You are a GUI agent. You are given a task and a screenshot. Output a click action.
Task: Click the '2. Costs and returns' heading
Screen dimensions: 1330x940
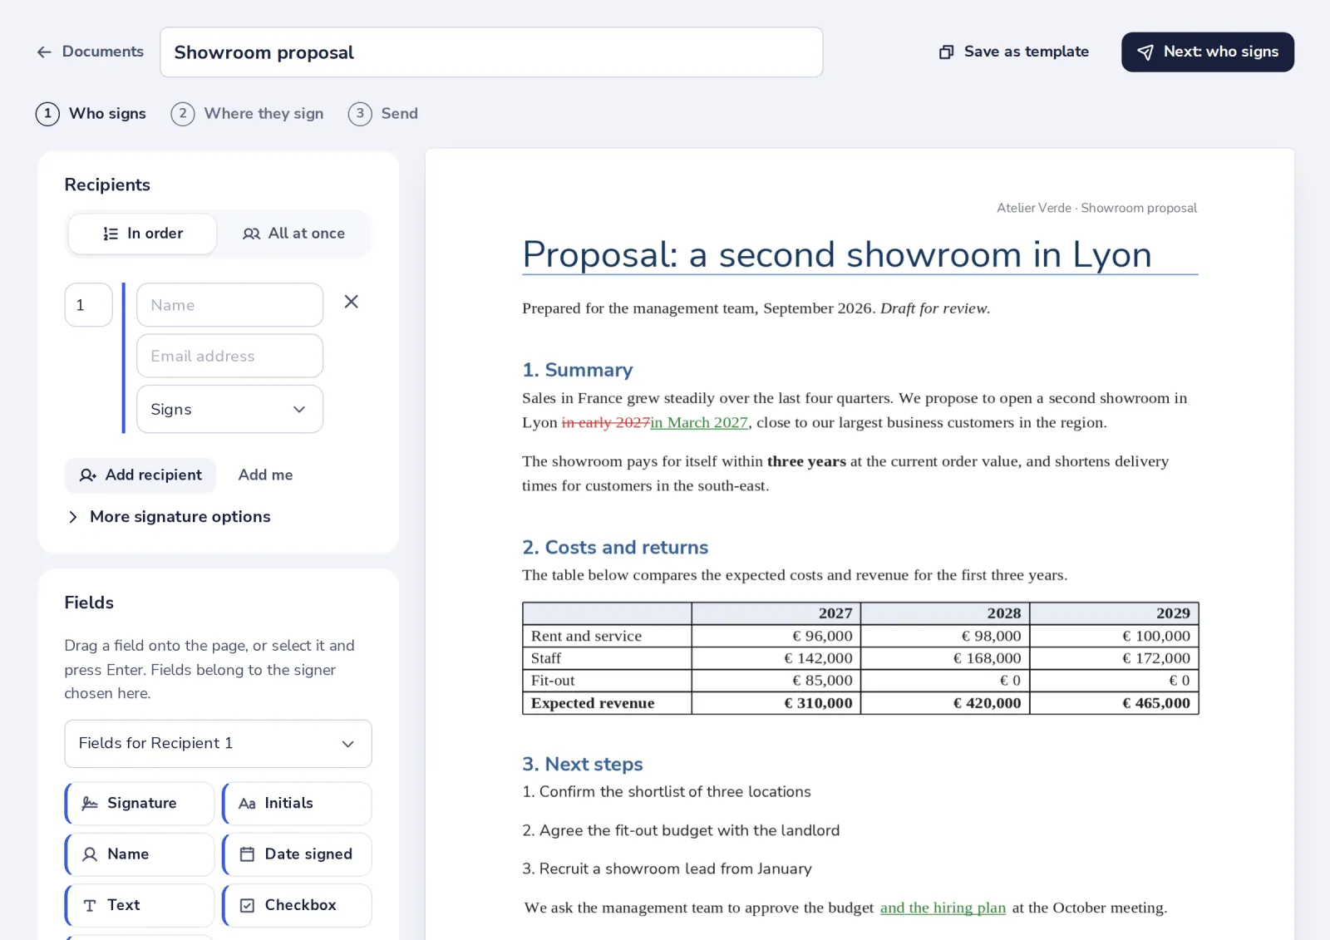[x=615, y=548]
